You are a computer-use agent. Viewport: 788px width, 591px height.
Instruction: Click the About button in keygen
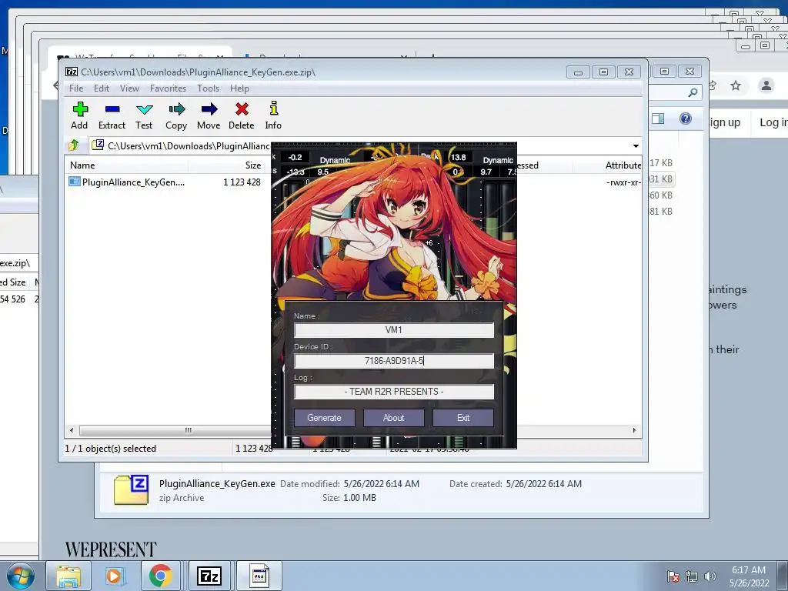(x=393, y=418)
